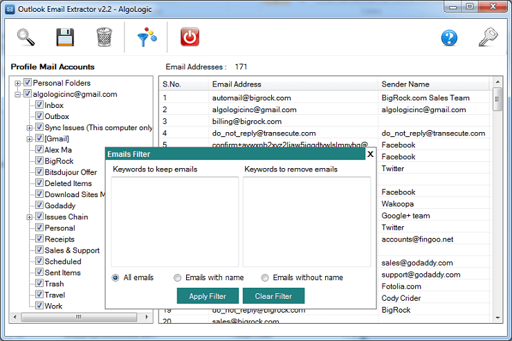Sort by Email Address column header

[293, 84]
